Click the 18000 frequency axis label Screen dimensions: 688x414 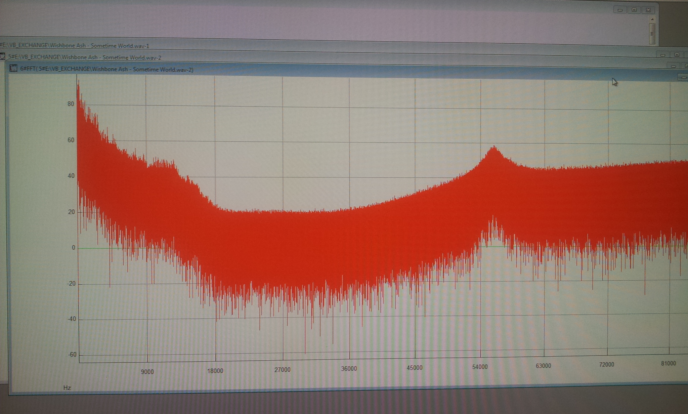point(215,371)
